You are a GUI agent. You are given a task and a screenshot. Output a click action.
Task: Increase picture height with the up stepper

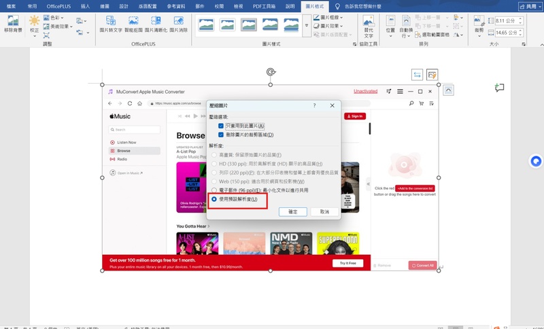(520, 19)
